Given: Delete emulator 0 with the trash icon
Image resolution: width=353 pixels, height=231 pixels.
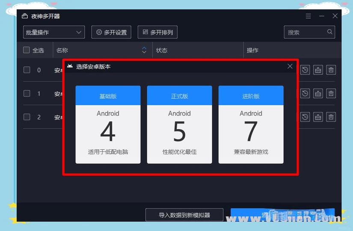Looking at the screenshot, I should tap(331, 70).
